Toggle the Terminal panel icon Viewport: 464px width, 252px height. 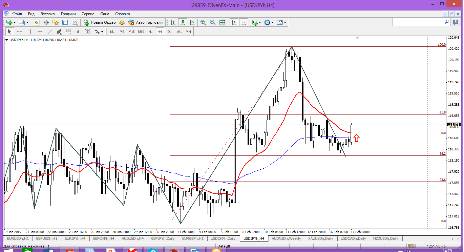65,22
